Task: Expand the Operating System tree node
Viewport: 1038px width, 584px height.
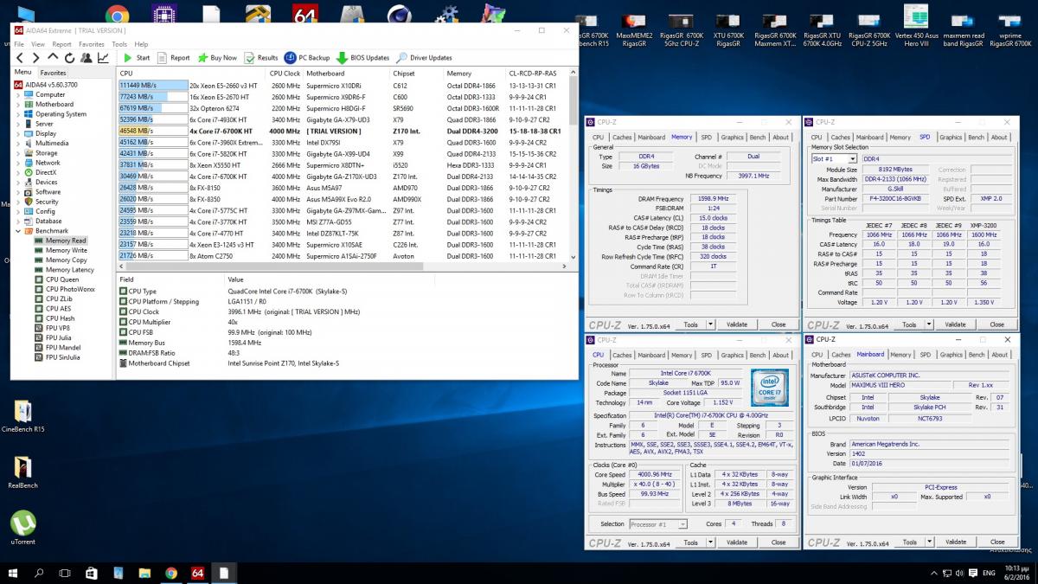Action: 17,114
